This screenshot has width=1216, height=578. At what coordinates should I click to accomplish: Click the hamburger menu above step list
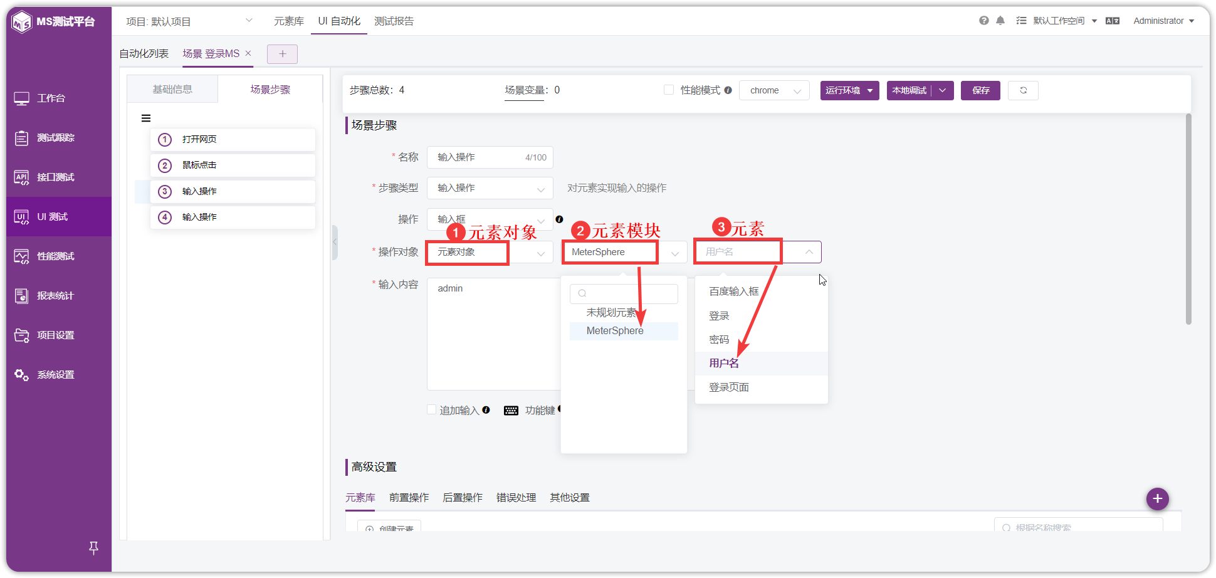click(x=146, y=118)
